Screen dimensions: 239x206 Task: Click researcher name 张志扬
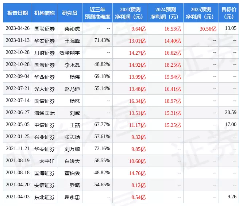pyautogui.click(x=72, y=137)
